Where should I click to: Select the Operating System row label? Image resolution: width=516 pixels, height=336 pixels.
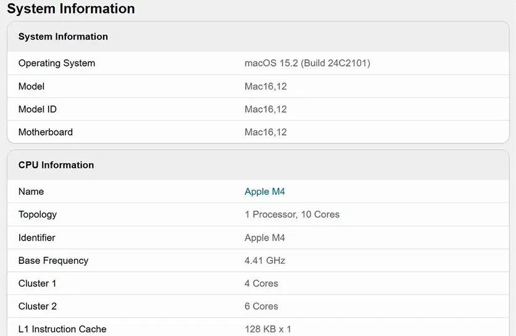[57, 64]
